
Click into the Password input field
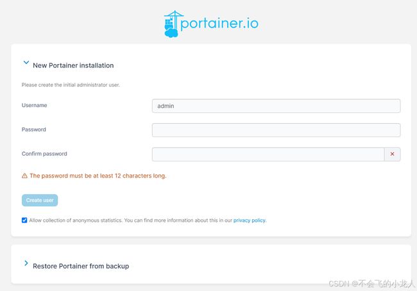click(276, 130)
